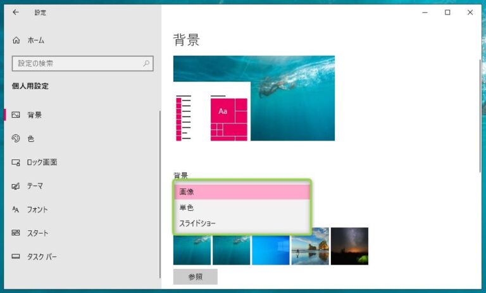Select the ロック画面 monitor icon
The image size is (486, 293).
[16, 162]
